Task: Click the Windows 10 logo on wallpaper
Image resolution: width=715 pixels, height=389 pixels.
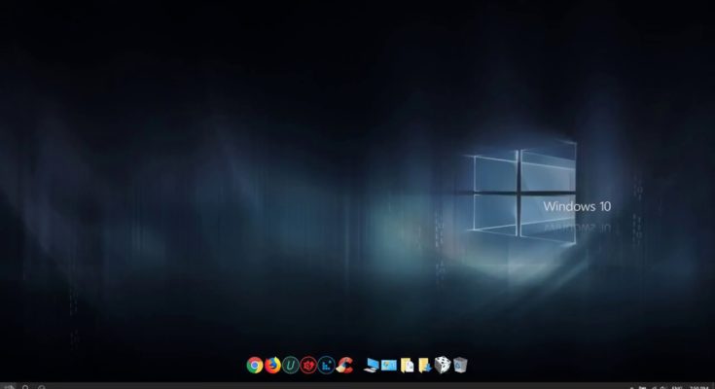Action: [x=523, y=193]
